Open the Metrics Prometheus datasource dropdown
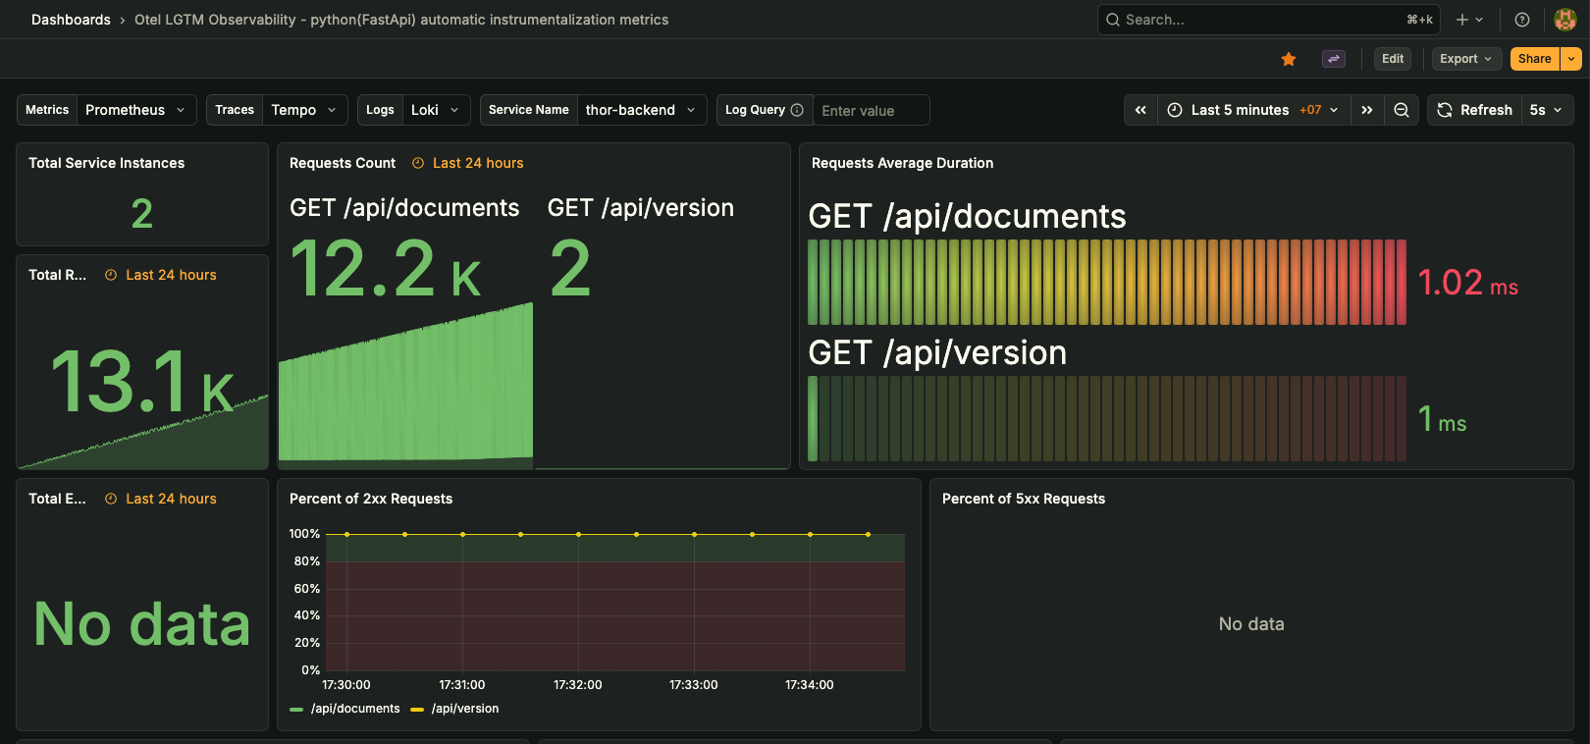 136,110
